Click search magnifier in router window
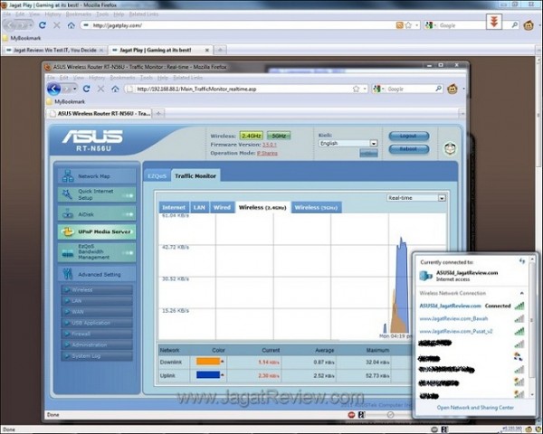The image size is (543, 434). [438, 89]
